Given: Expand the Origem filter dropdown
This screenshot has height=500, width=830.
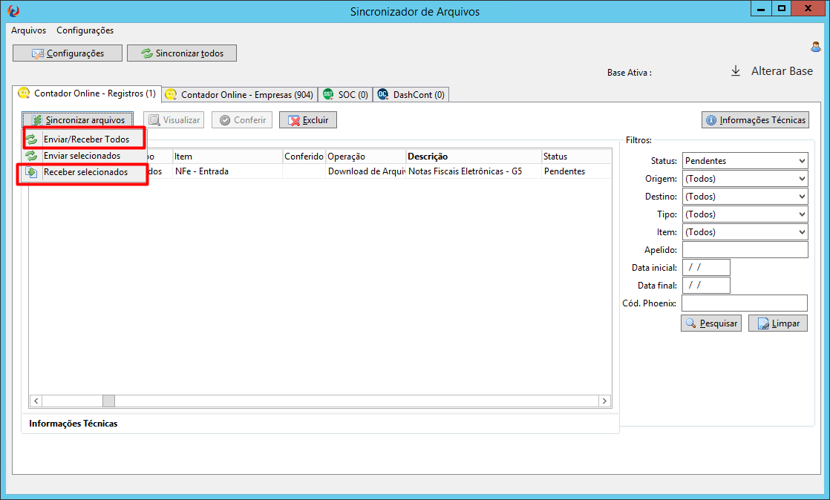Looking at the screenshot, I should [745, 179].
